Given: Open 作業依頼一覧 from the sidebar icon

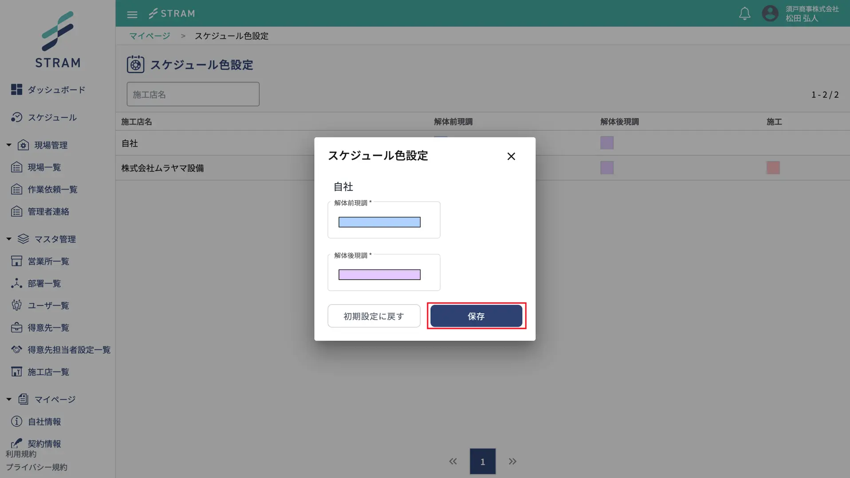Looking at the screenshot, I should click(16, 189).
